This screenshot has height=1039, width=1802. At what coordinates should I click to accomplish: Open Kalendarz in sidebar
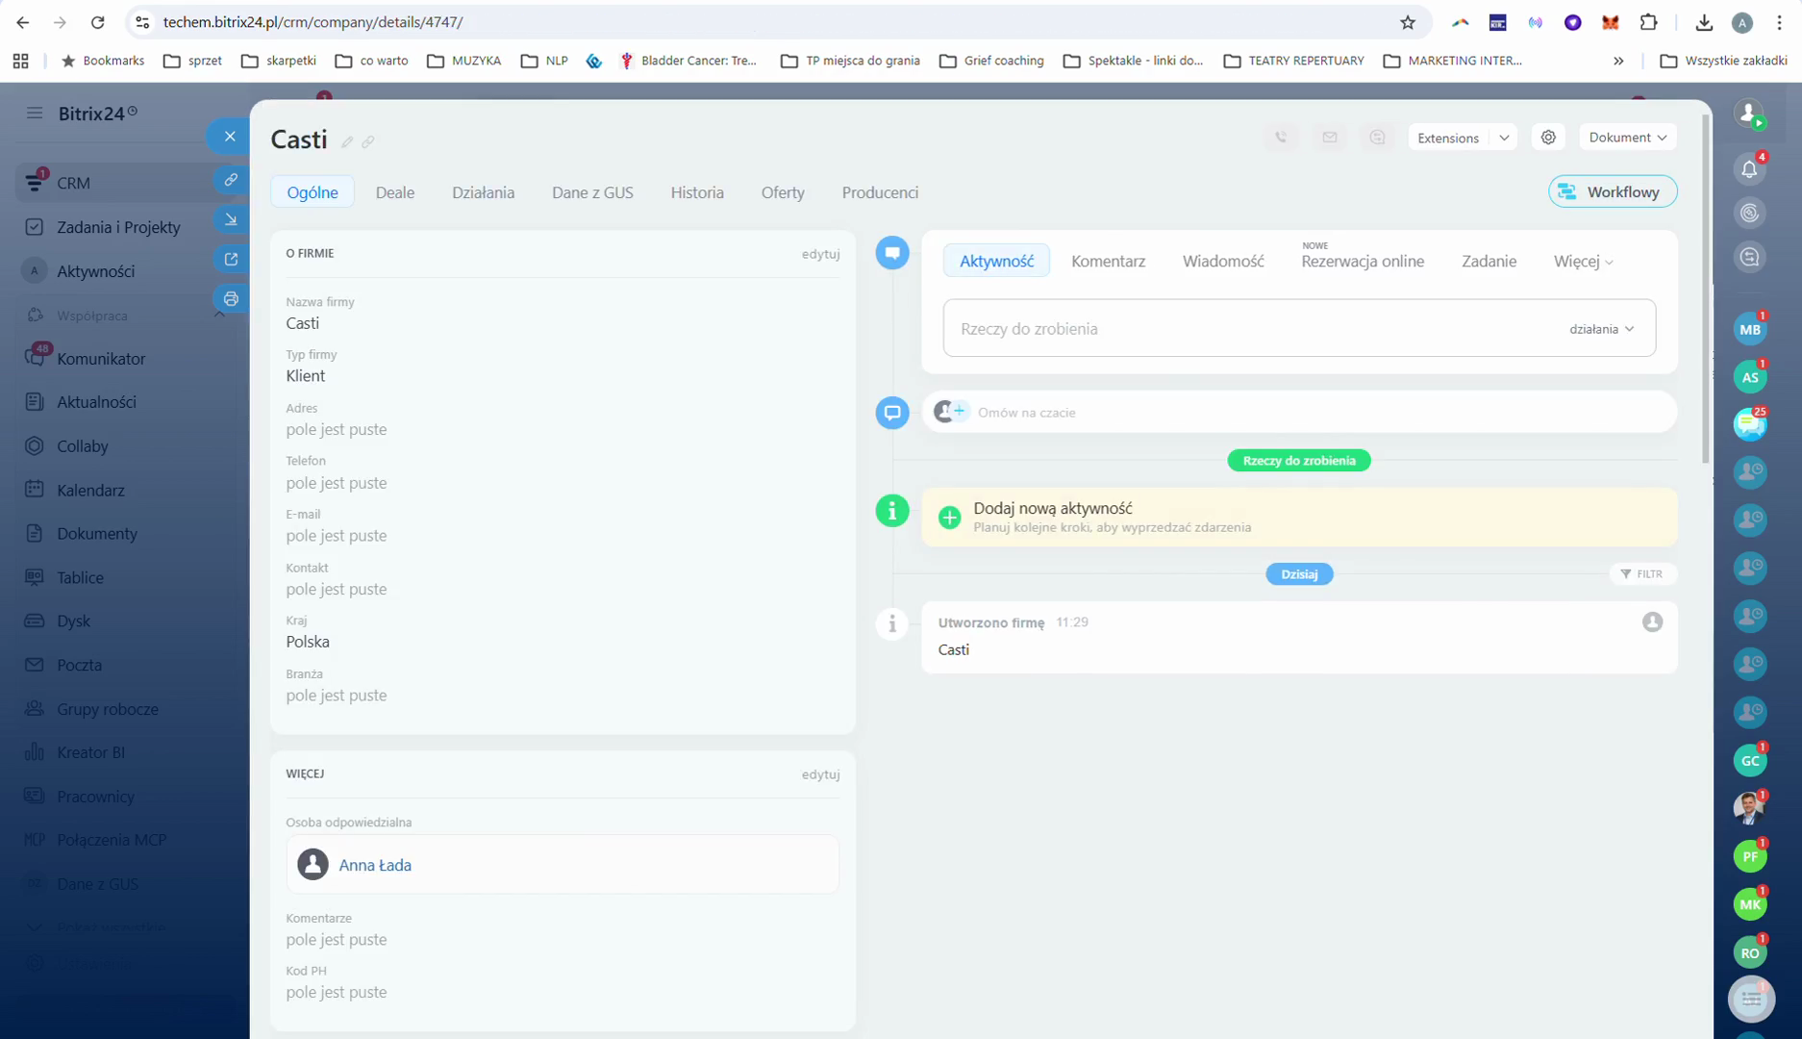coord(90,490)
